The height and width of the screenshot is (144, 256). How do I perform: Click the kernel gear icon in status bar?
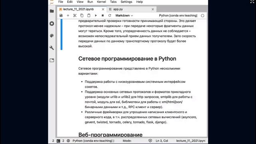[68, 140]
